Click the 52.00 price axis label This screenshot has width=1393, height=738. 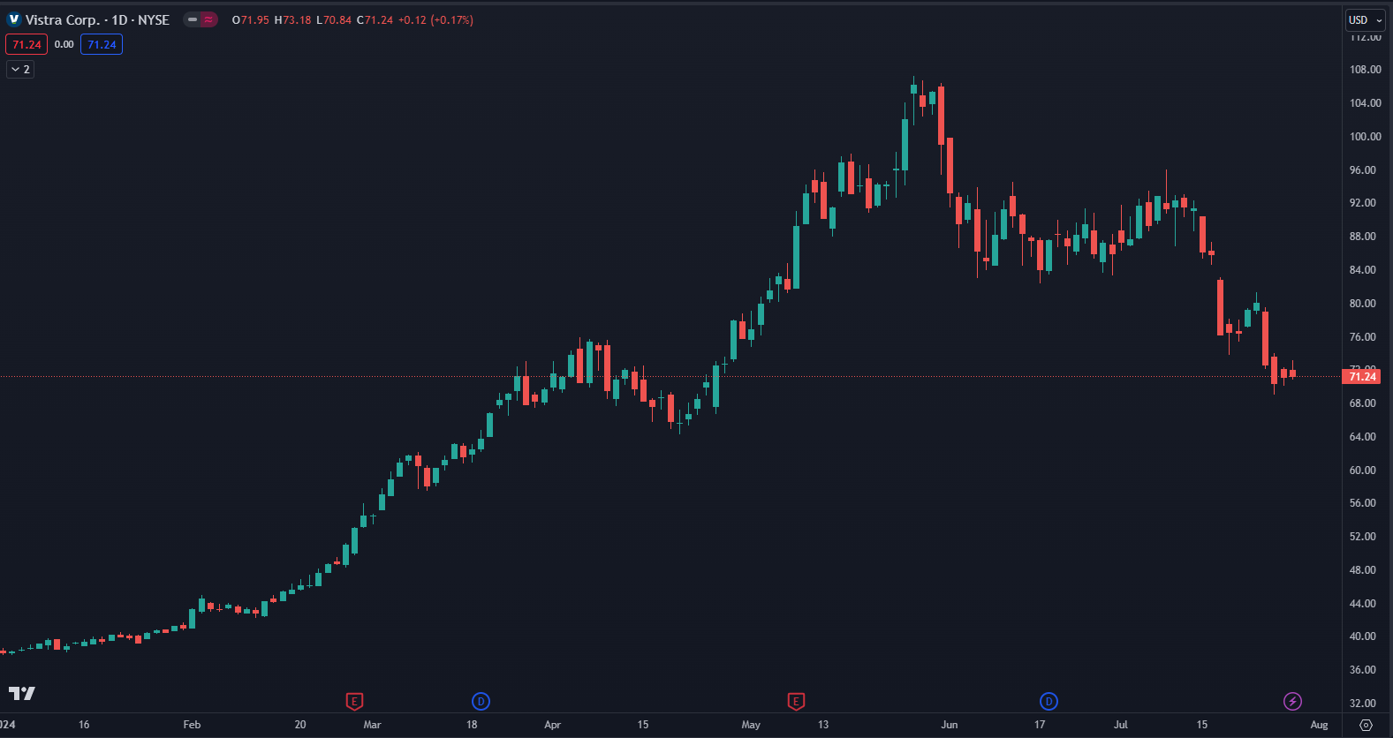[1363, 537]
